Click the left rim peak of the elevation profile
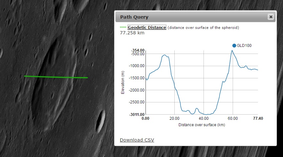 tap(165, 55)
